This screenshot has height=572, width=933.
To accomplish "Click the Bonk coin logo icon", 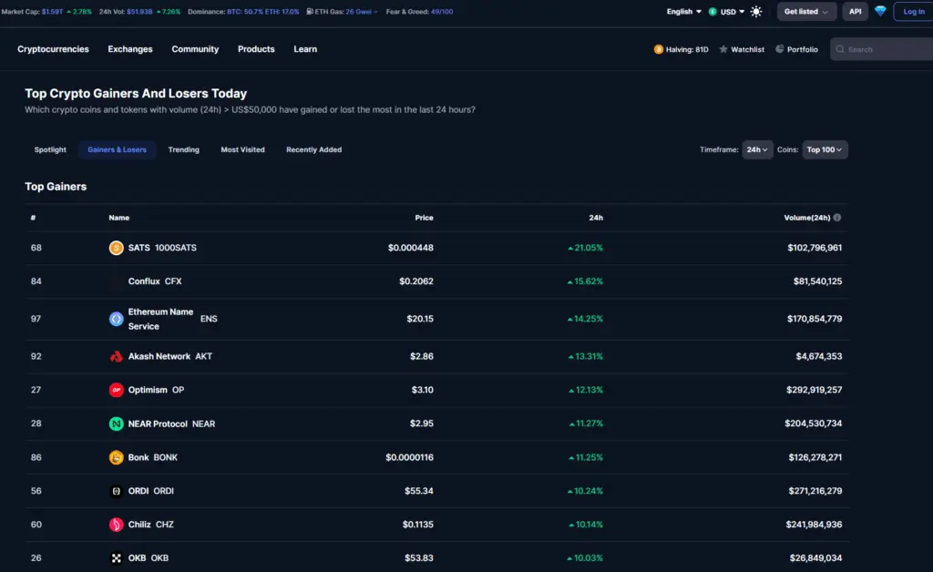I will pos(116,457).
